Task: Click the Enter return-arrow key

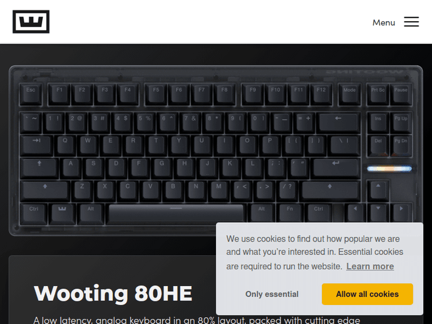Action: pyautogui.click(x=336, y=167)
